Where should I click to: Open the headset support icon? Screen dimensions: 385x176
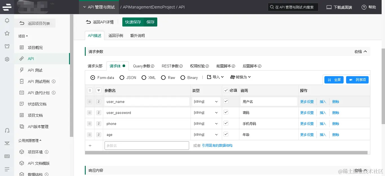[7, 130]
